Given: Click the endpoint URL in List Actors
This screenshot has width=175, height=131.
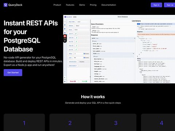Looking at the screenshot, I should [156, 24].
